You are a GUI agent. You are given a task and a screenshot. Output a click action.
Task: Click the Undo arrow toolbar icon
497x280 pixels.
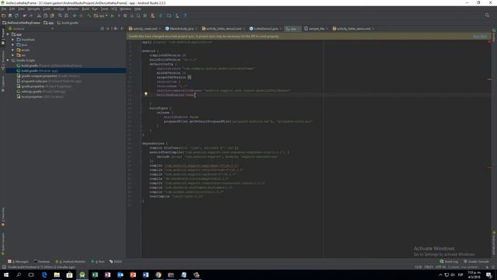[x=24, y=16]
